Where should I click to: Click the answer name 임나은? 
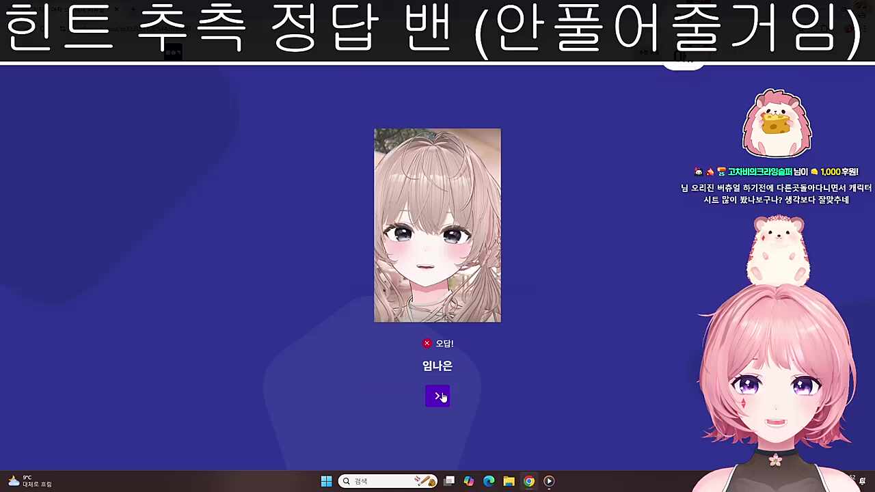point(437,366)
